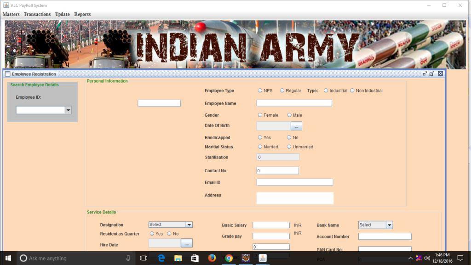The width and height of the screenshot is (471, 265).
Task: Open Task View on the taskbar
Action: pyautogui.click(x=144, y=258)
